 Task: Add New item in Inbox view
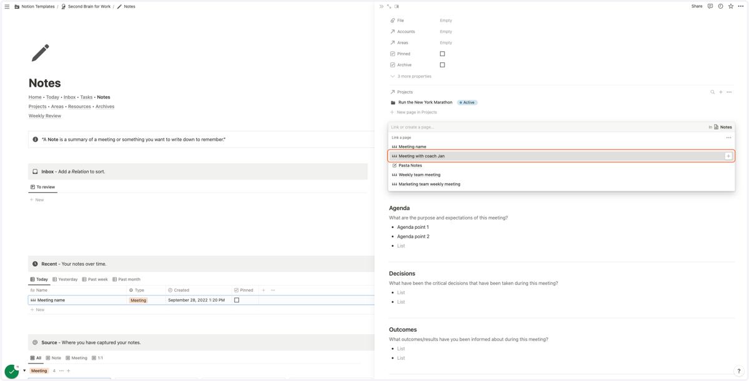pyautogui.click(x=37, y=200)
